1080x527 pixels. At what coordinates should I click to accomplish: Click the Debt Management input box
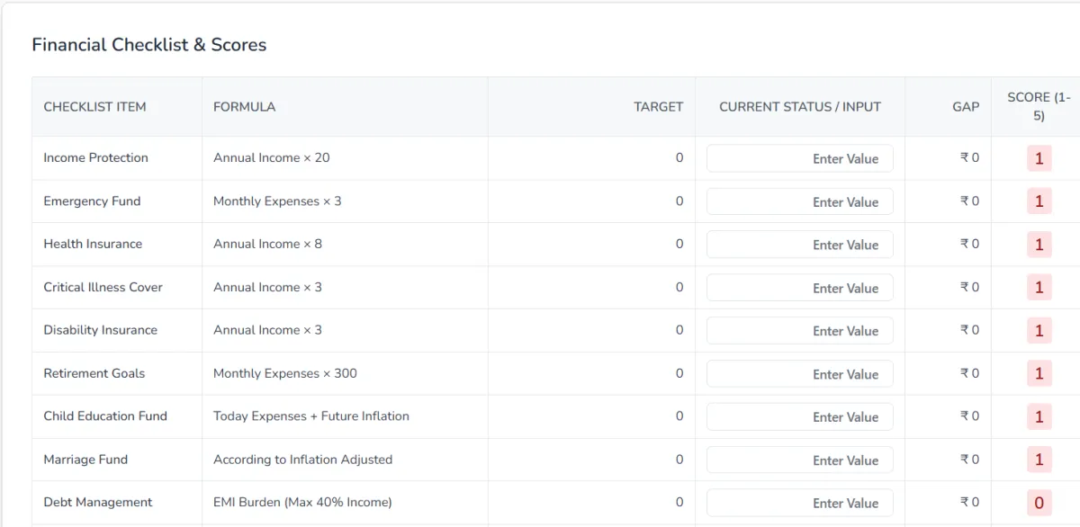point(799,503)
